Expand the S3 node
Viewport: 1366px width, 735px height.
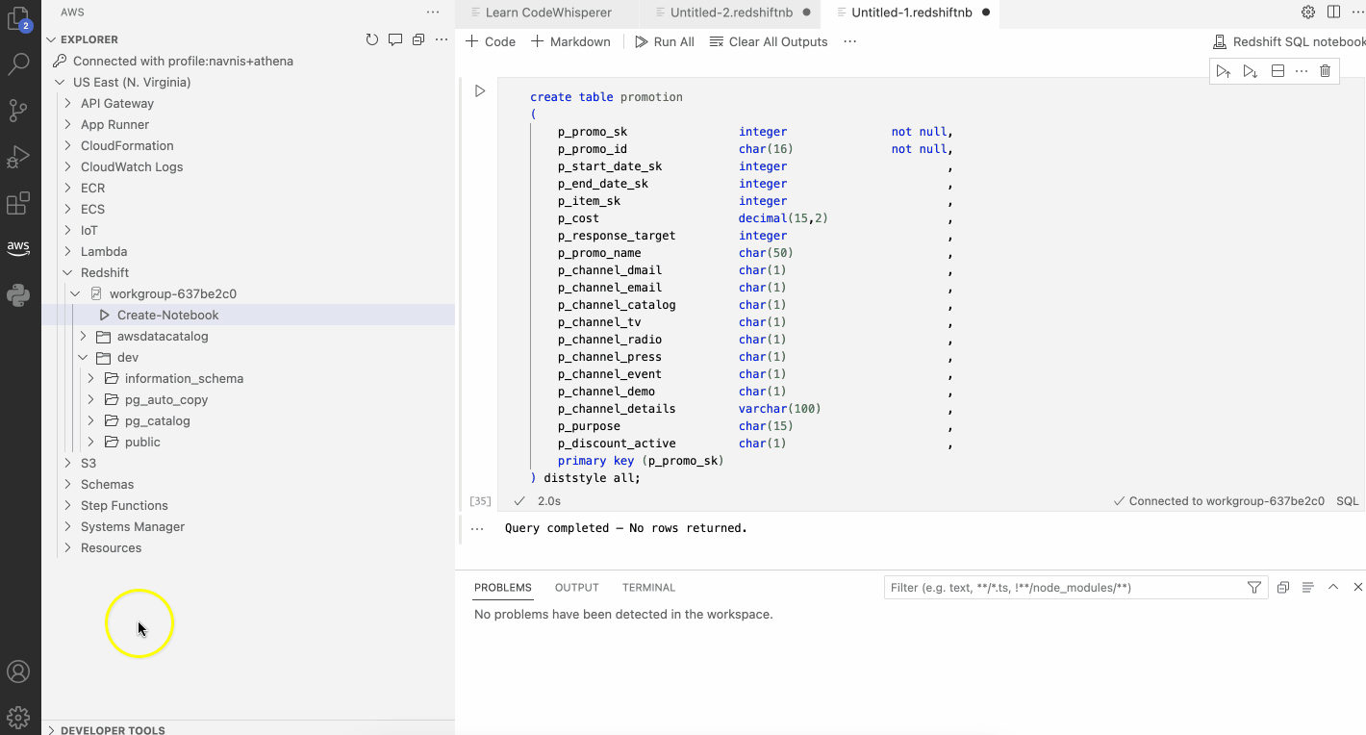click(x=67, y=463)
